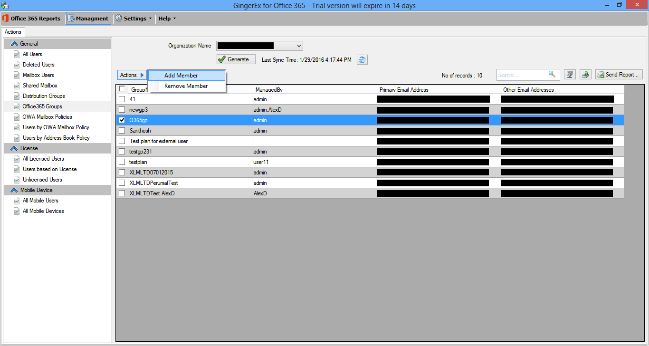649x346 pixels.
Task: Check the box for group 41
Action: point(122,99)
